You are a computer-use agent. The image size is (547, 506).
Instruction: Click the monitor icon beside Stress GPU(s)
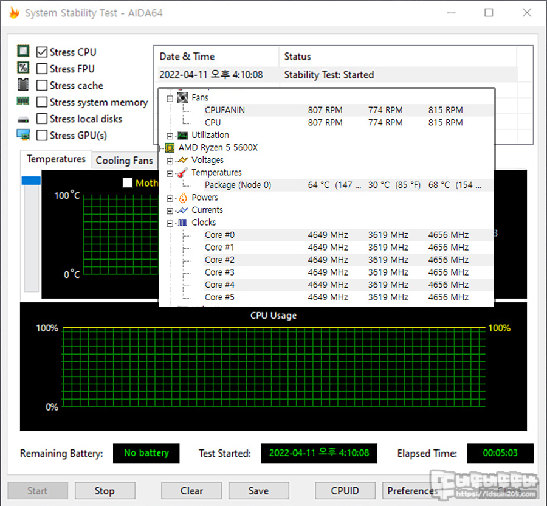(x=23, y=134)
